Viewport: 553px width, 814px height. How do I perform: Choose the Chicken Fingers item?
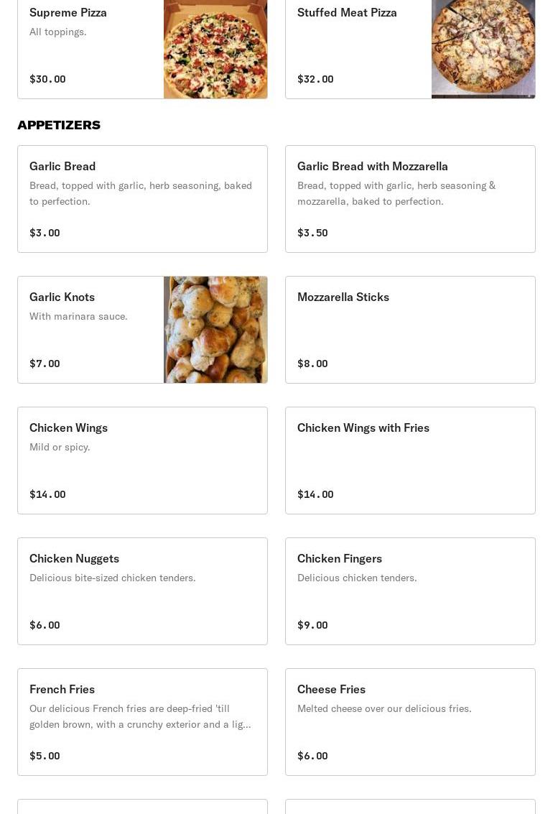point(410,591)
